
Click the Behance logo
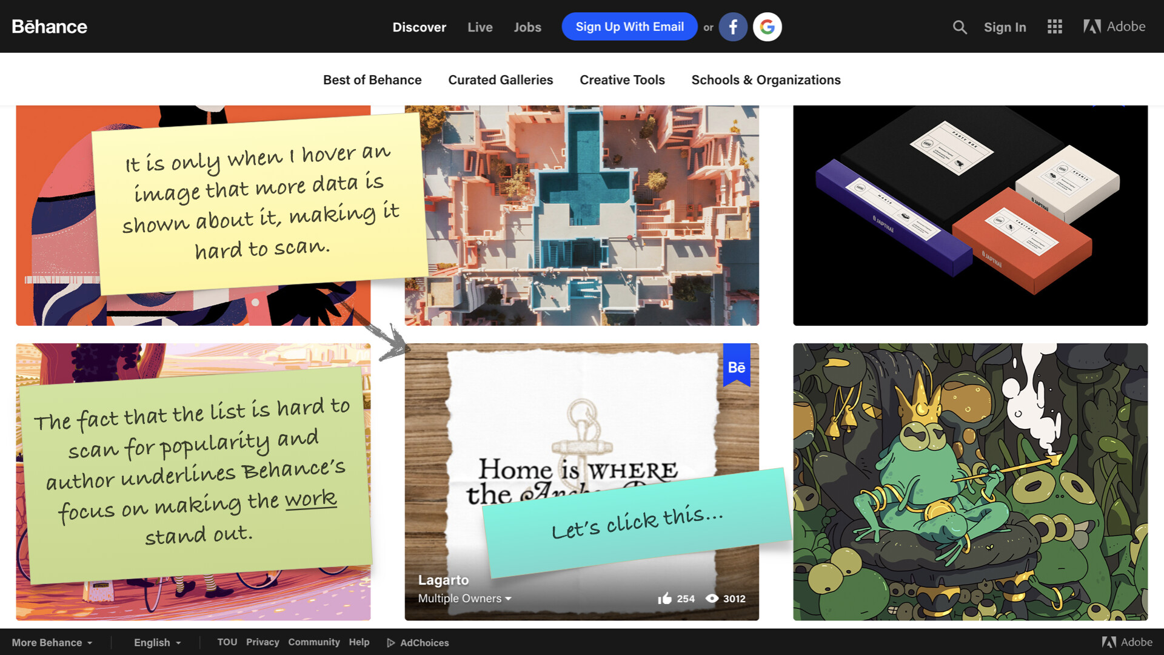[50, 27]
